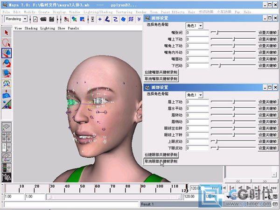The height and width of the screenshot is (210, 280).
Task: Switch to single perspective view layout
Action: 7,127
